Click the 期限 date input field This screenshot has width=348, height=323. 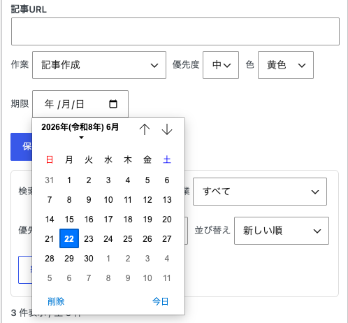(x=80, y=104)
